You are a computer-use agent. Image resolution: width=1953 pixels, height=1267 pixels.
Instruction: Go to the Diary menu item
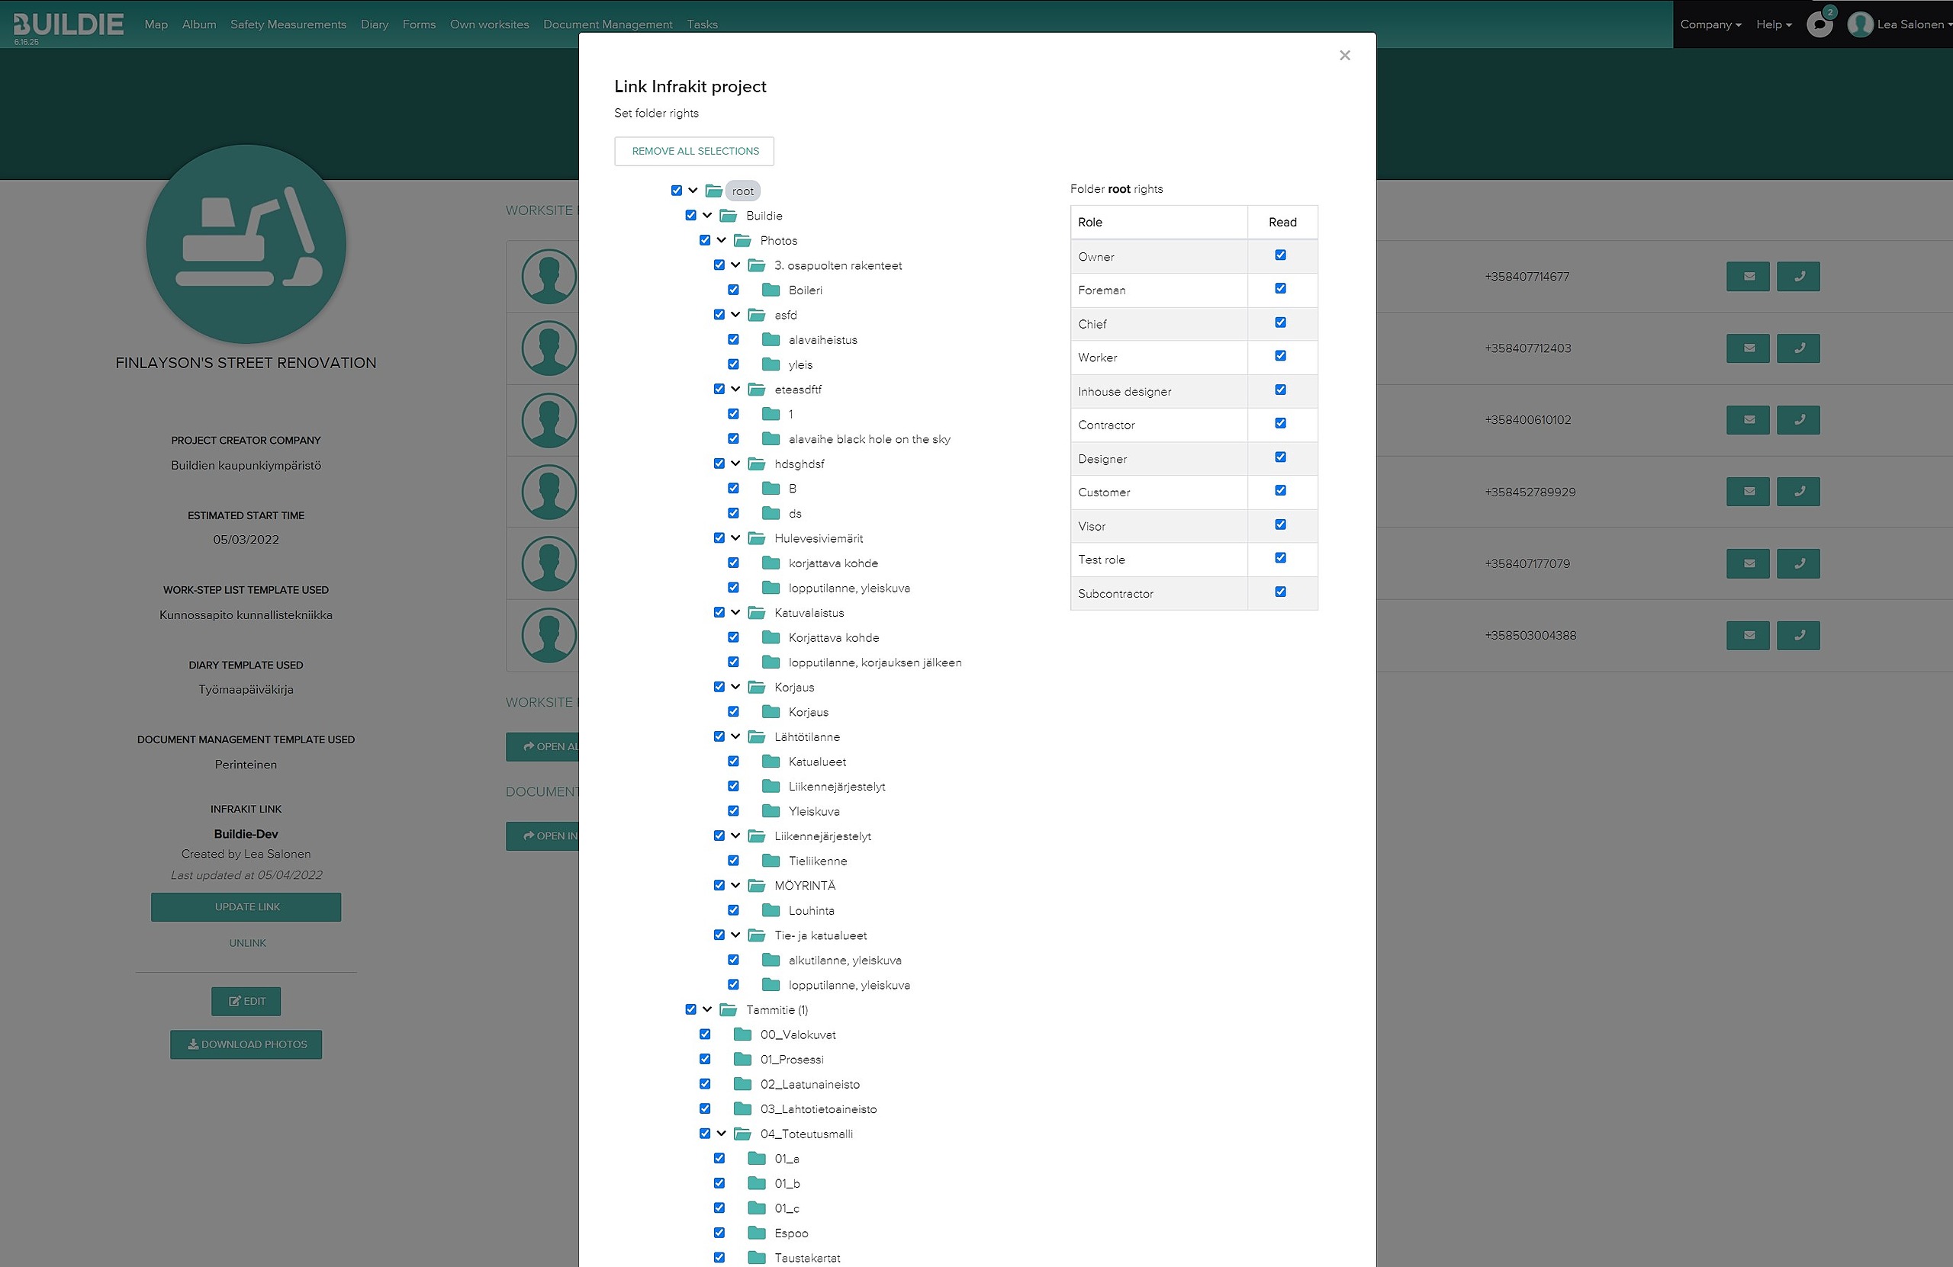(374, 24)
